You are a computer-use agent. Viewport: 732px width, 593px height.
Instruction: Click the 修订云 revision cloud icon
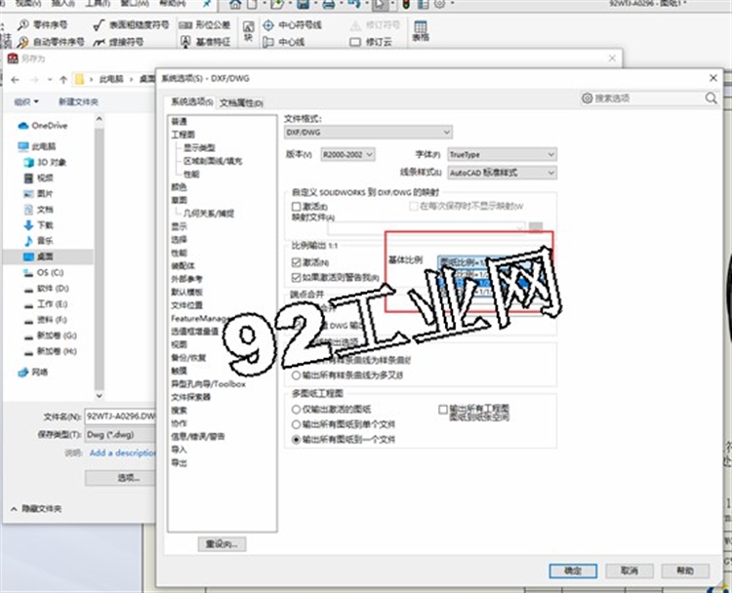[x=355, y=42]
